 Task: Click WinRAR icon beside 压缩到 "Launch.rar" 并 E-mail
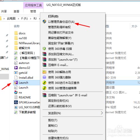coord(44,95)
